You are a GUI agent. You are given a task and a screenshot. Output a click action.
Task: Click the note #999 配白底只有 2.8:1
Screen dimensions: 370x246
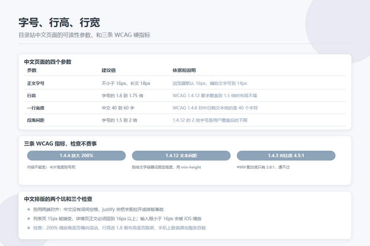(x=263, y=167)
